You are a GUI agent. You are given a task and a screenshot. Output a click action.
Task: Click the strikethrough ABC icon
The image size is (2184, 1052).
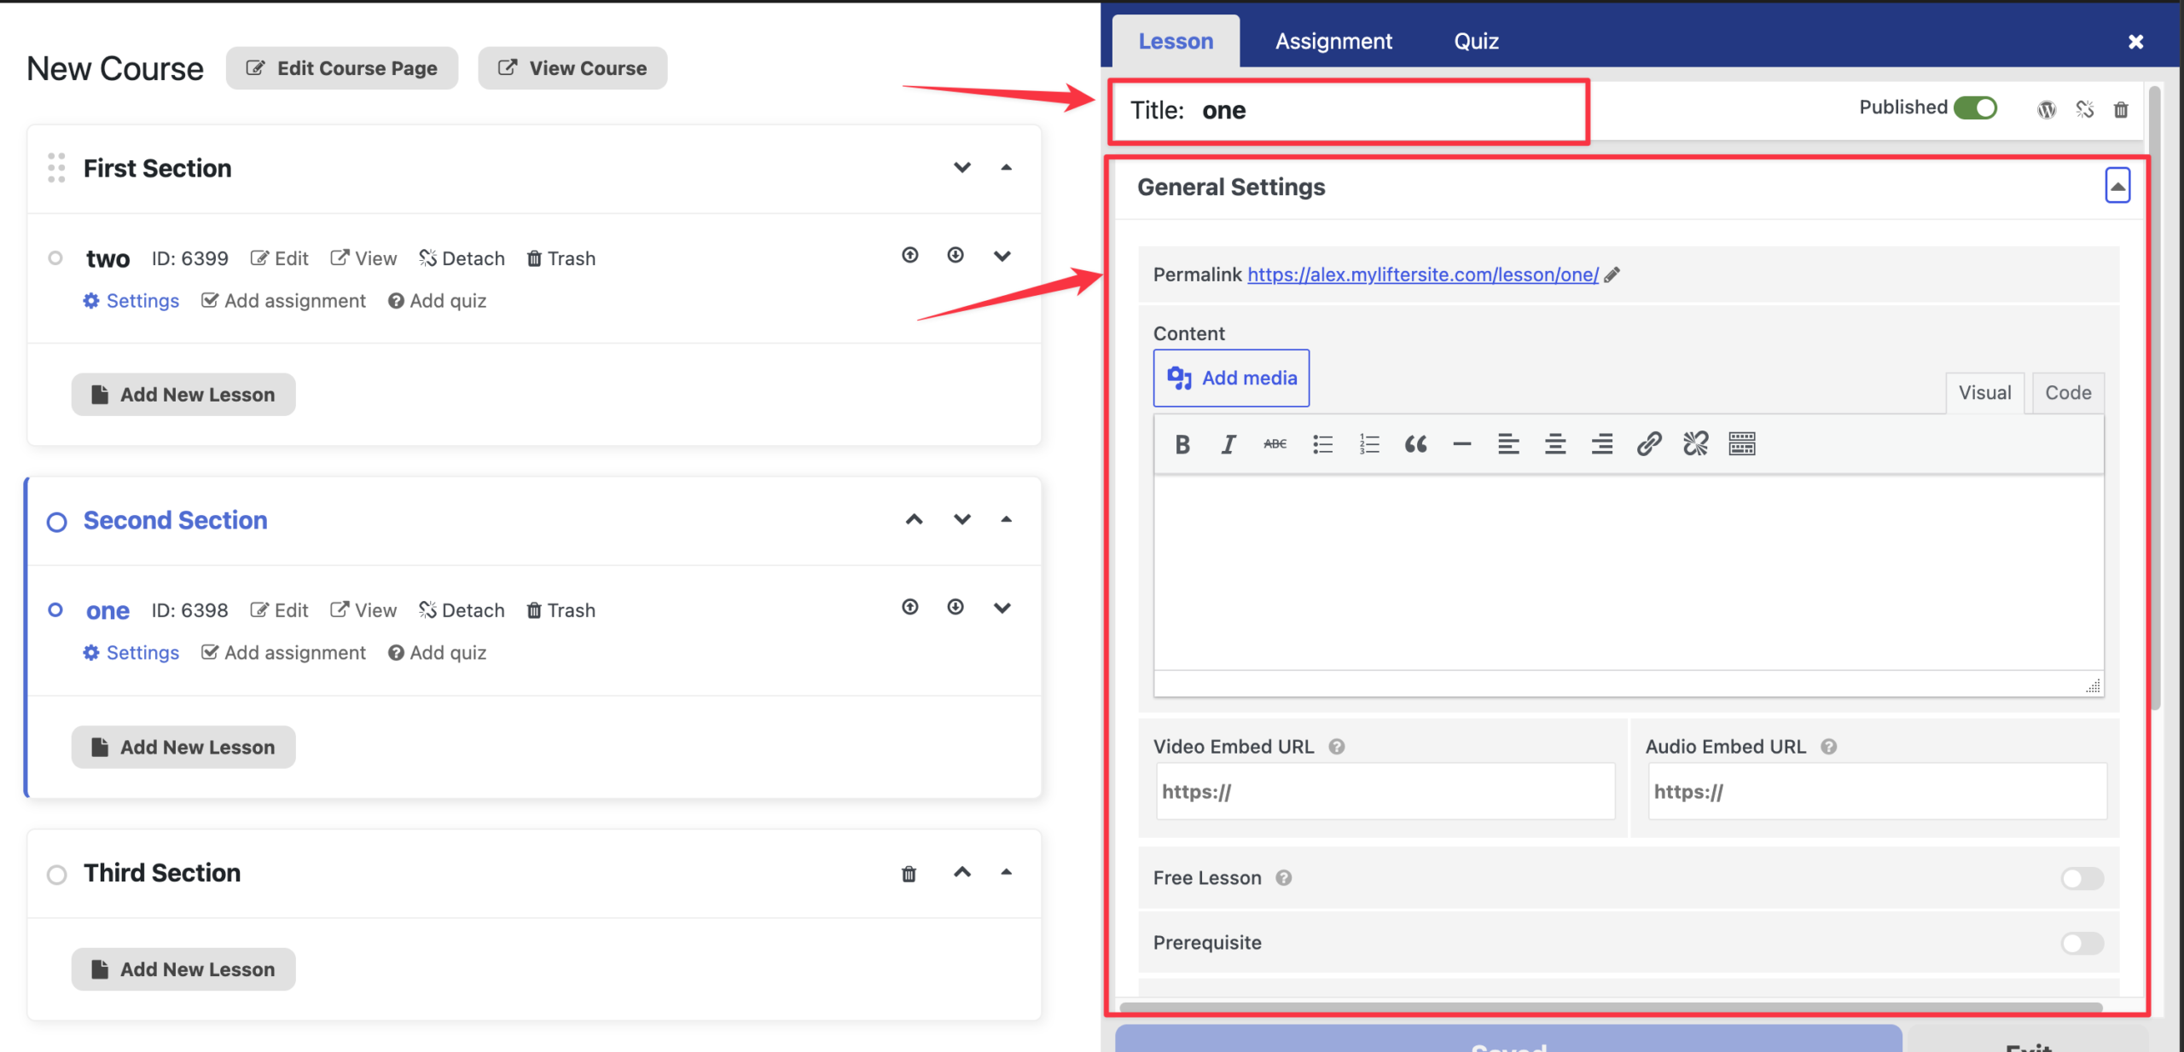point(1275,444)
